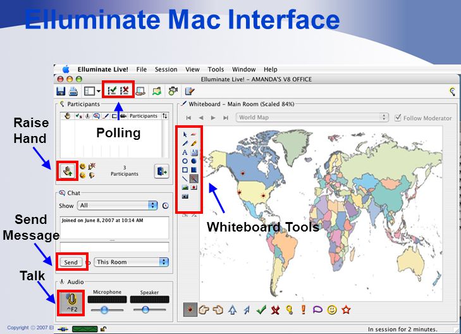
Task: Open the Session menu
Action: 166,70
